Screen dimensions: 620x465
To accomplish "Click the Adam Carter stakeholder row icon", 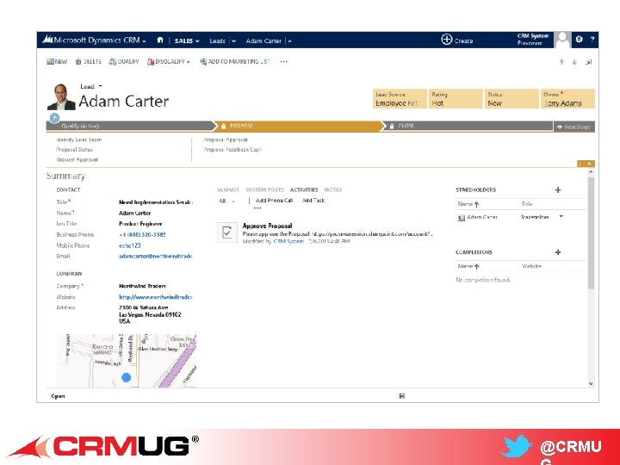I will pos(461,218).
